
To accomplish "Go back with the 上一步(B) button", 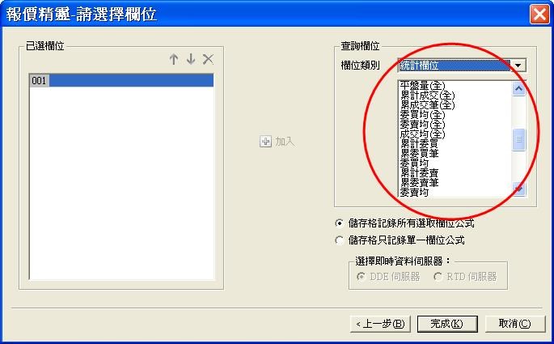I will pos(380,324).
